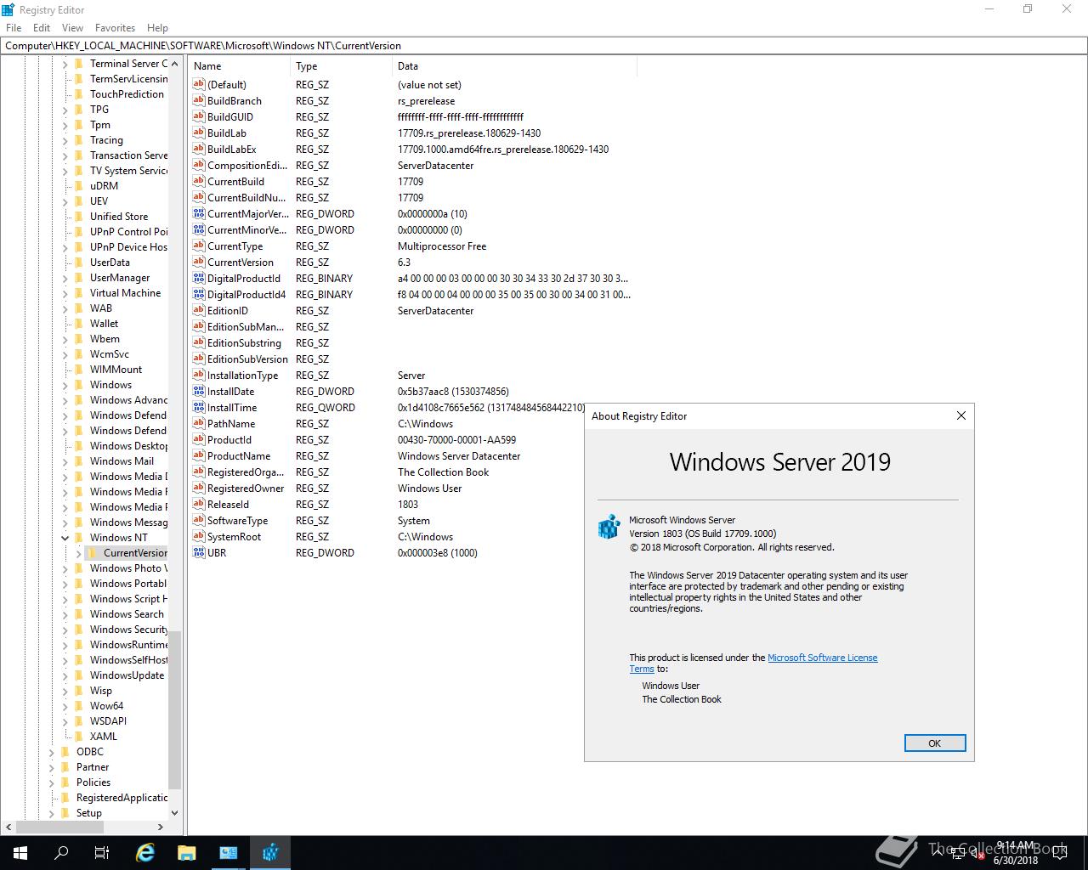Click Registry Editor taskbar icon
This screenshot has height=870, width=1088.
270,852
